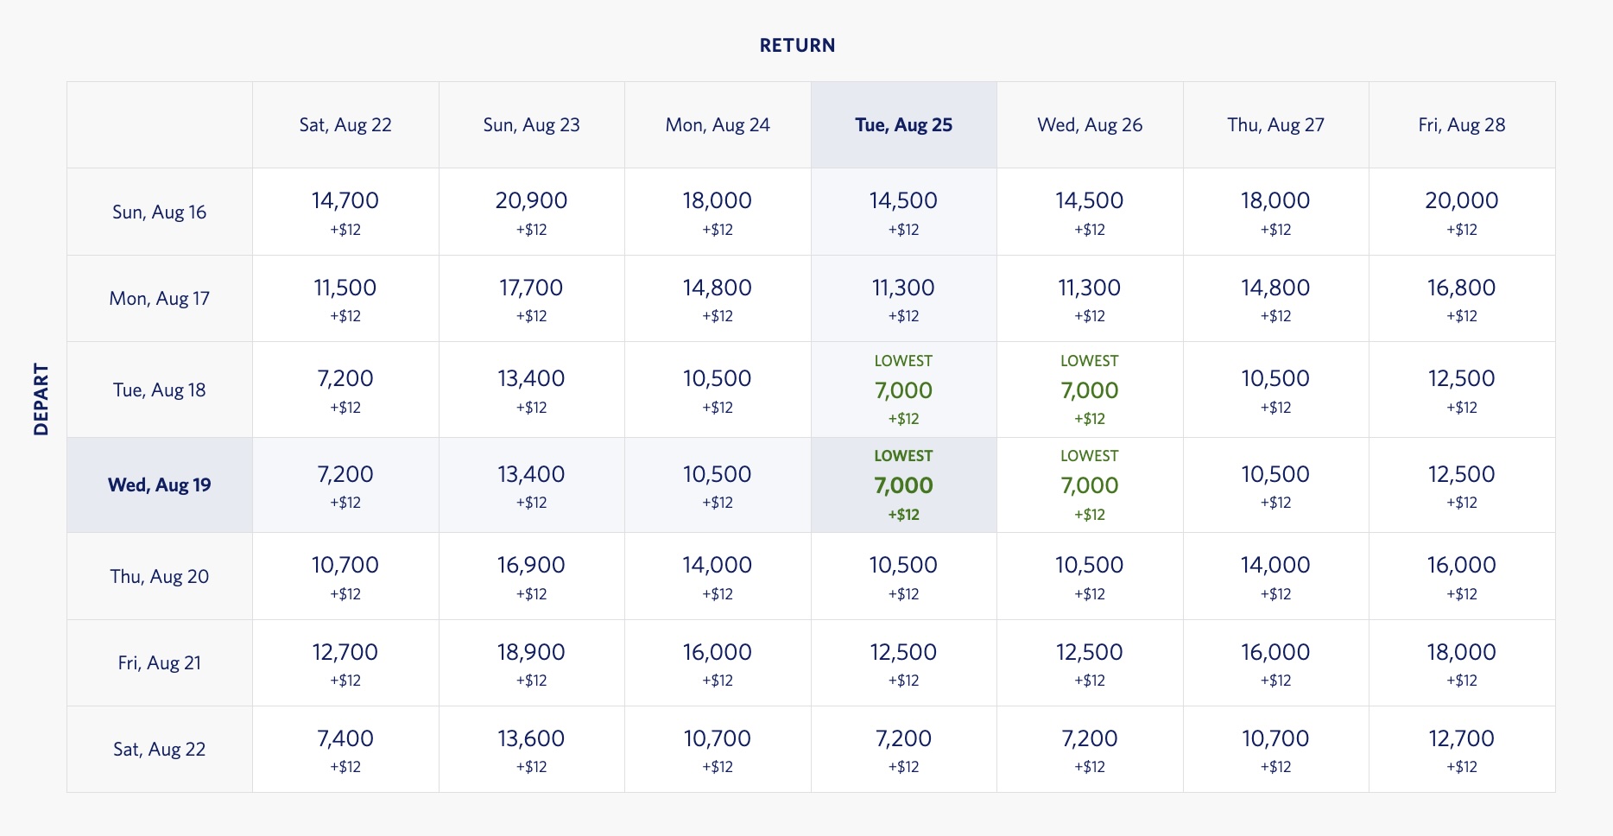Select the 16,900 fare departing Thu Aug 20
This screenshot has height=836, width=1613.
click(531, 576)
